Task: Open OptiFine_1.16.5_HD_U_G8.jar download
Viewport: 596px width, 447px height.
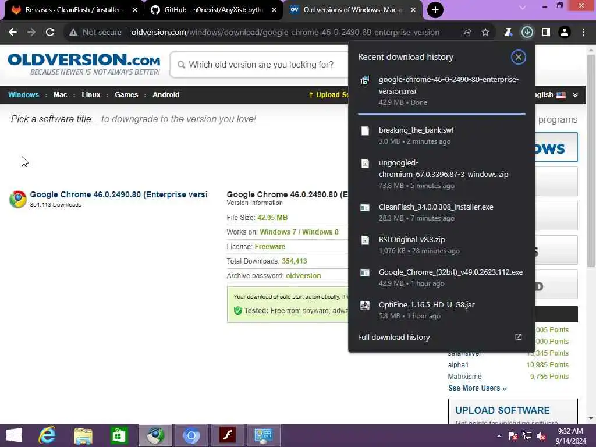Action: [442, 310]
